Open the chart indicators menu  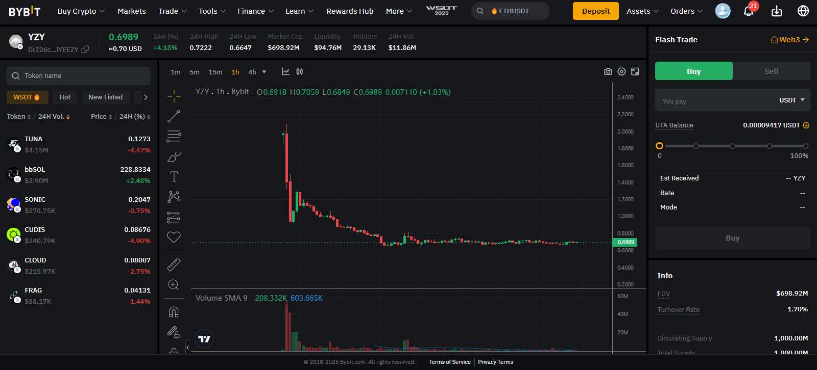point(285,72)
